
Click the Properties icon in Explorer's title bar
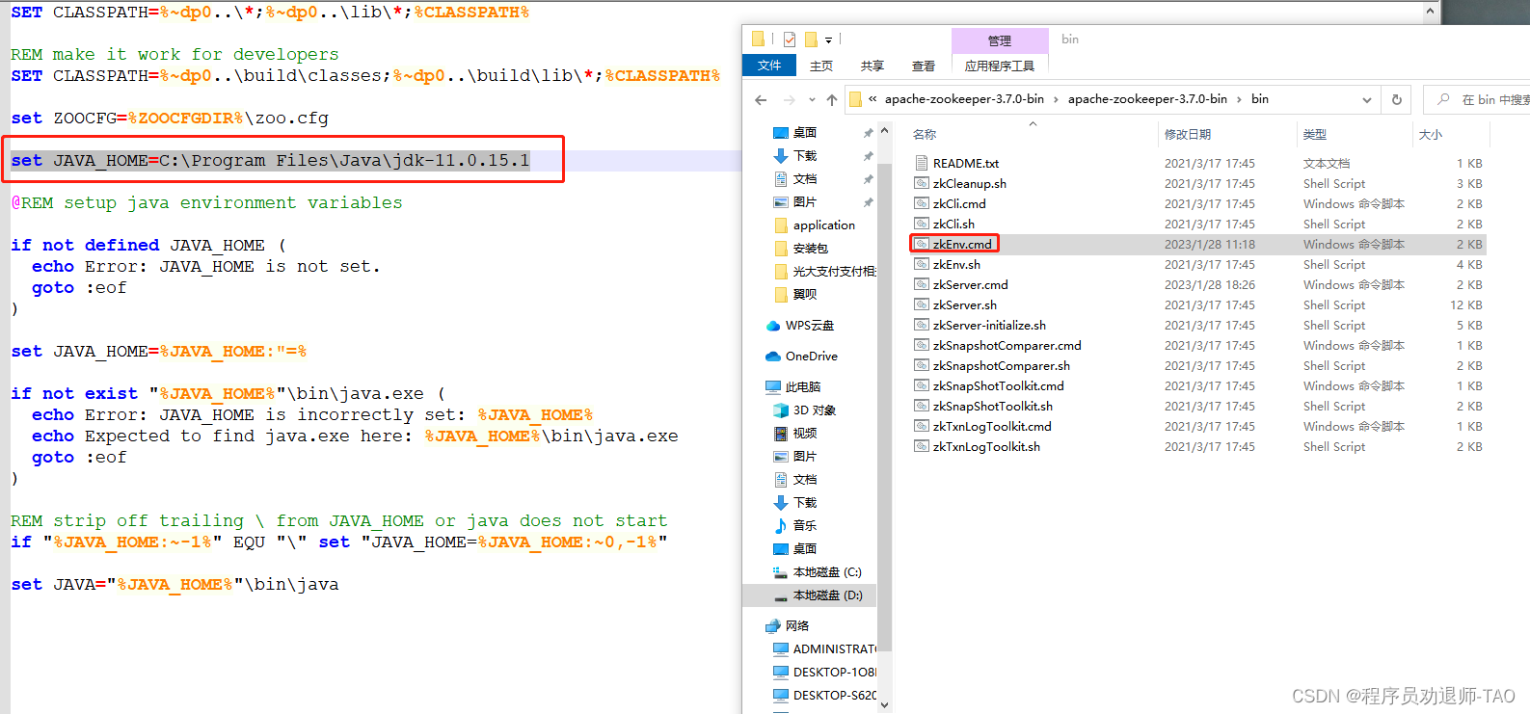[x=790, y=40]
